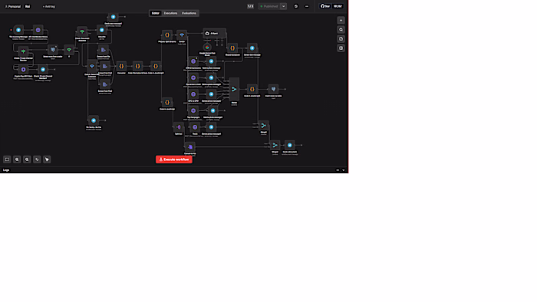Select the Prepare Split Streams code node
537x302 pixels.
pos(167,35)
